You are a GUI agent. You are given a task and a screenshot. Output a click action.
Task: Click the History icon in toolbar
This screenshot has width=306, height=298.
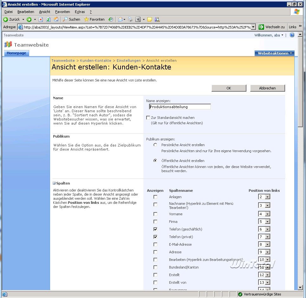[x=111, y=19]
